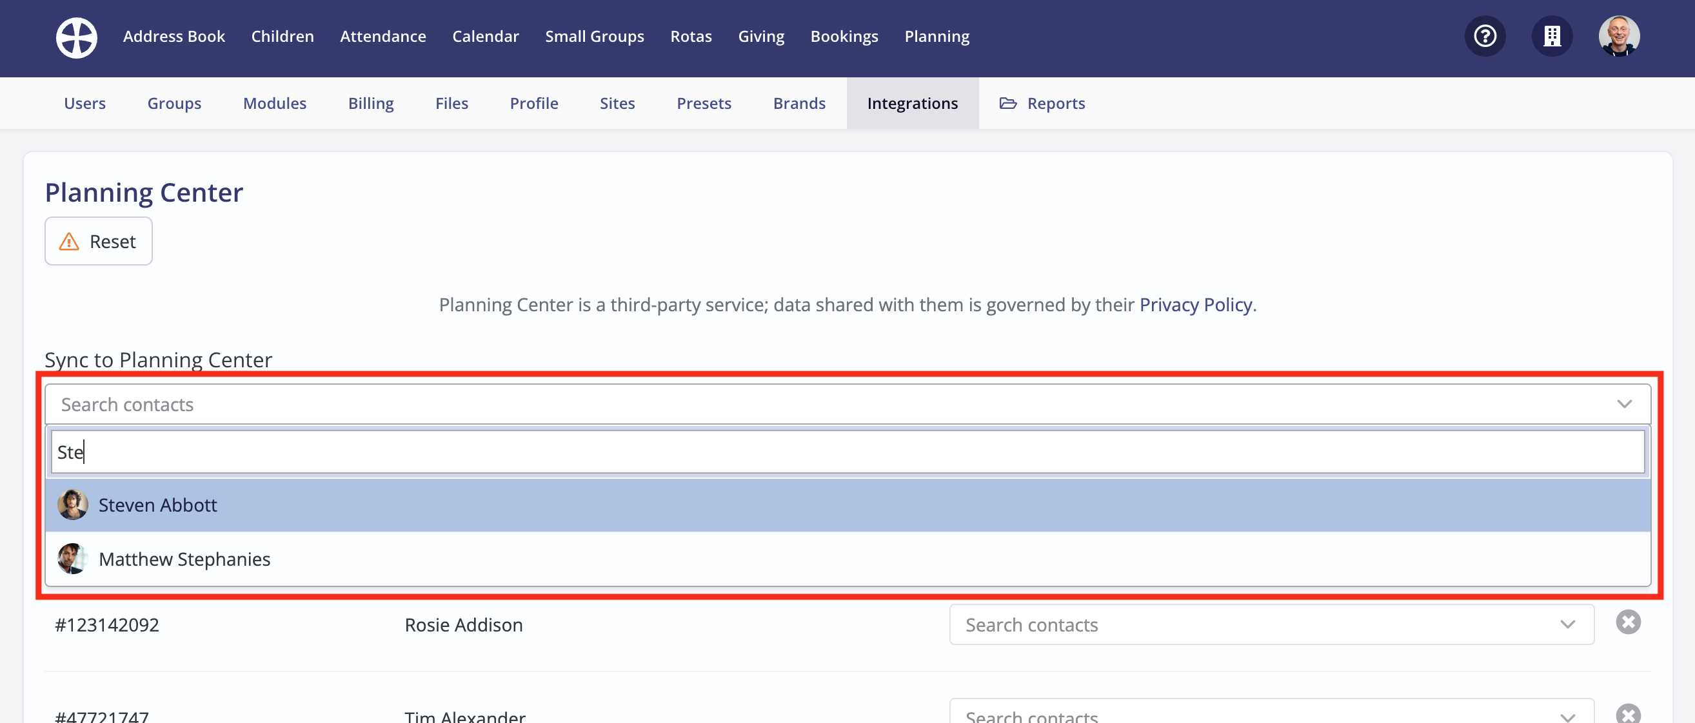The image size is (1695, 723).
Task: Open the Planning module
Action: (x=937, y=37)
